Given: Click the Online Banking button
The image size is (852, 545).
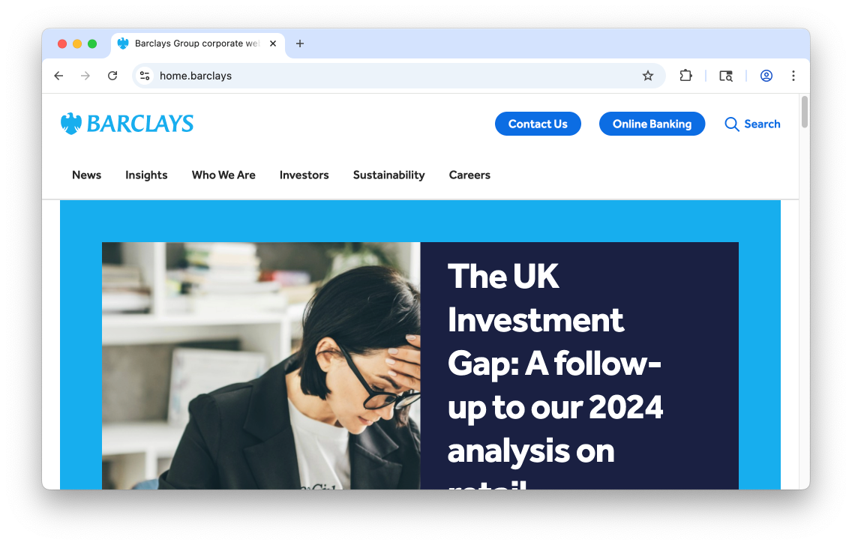Looking at the screenshot, I should (x=652, y=124).
